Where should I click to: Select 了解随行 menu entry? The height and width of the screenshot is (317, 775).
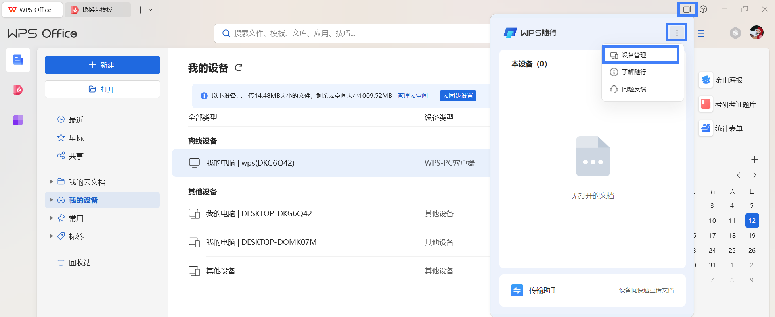pos(643,72)
